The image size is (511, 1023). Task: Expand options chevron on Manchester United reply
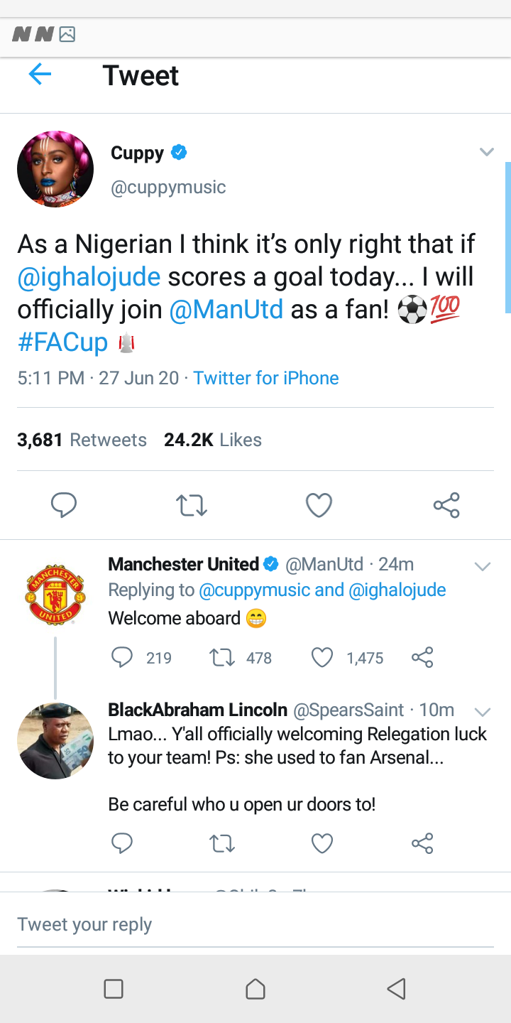483,566
